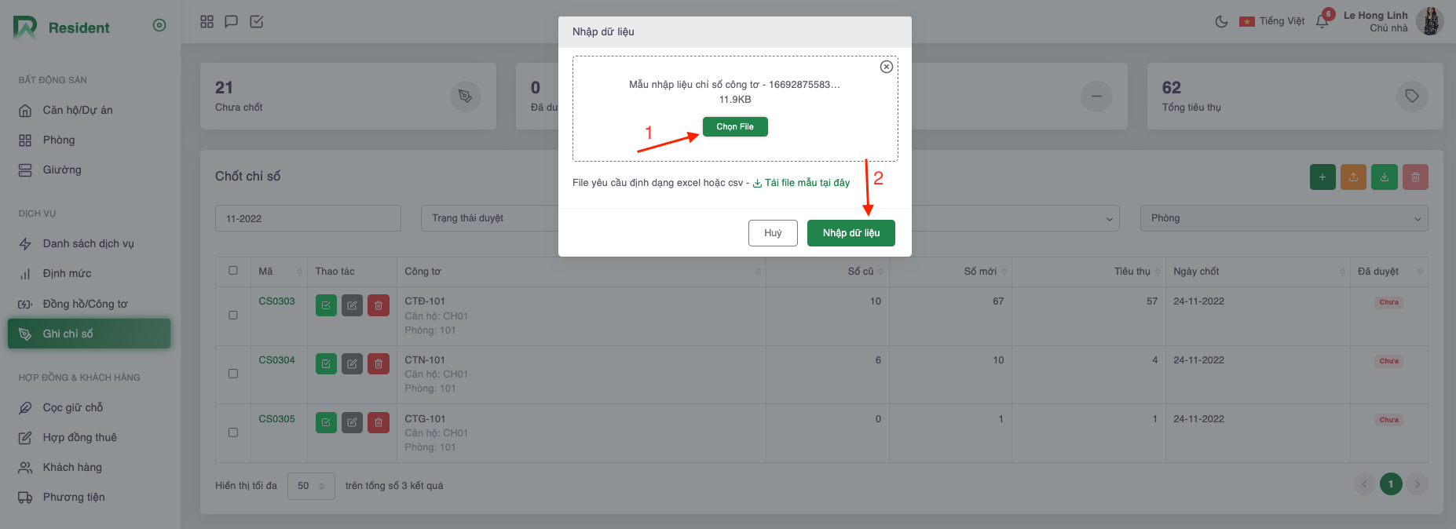Click the green approve icon for CS0305
Screen dimensions: 1456x529
(326, 423)
